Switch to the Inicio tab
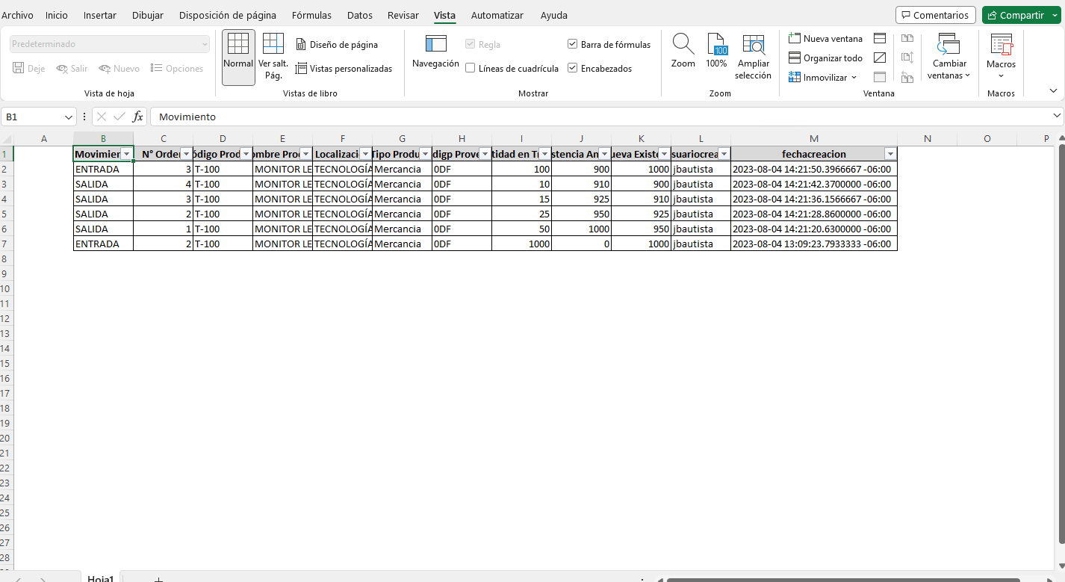1065x582 pixels. [x=57, y=15]
